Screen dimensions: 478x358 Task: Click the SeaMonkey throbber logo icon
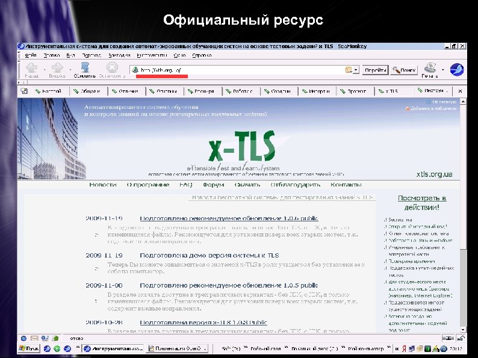click(457, 70)
